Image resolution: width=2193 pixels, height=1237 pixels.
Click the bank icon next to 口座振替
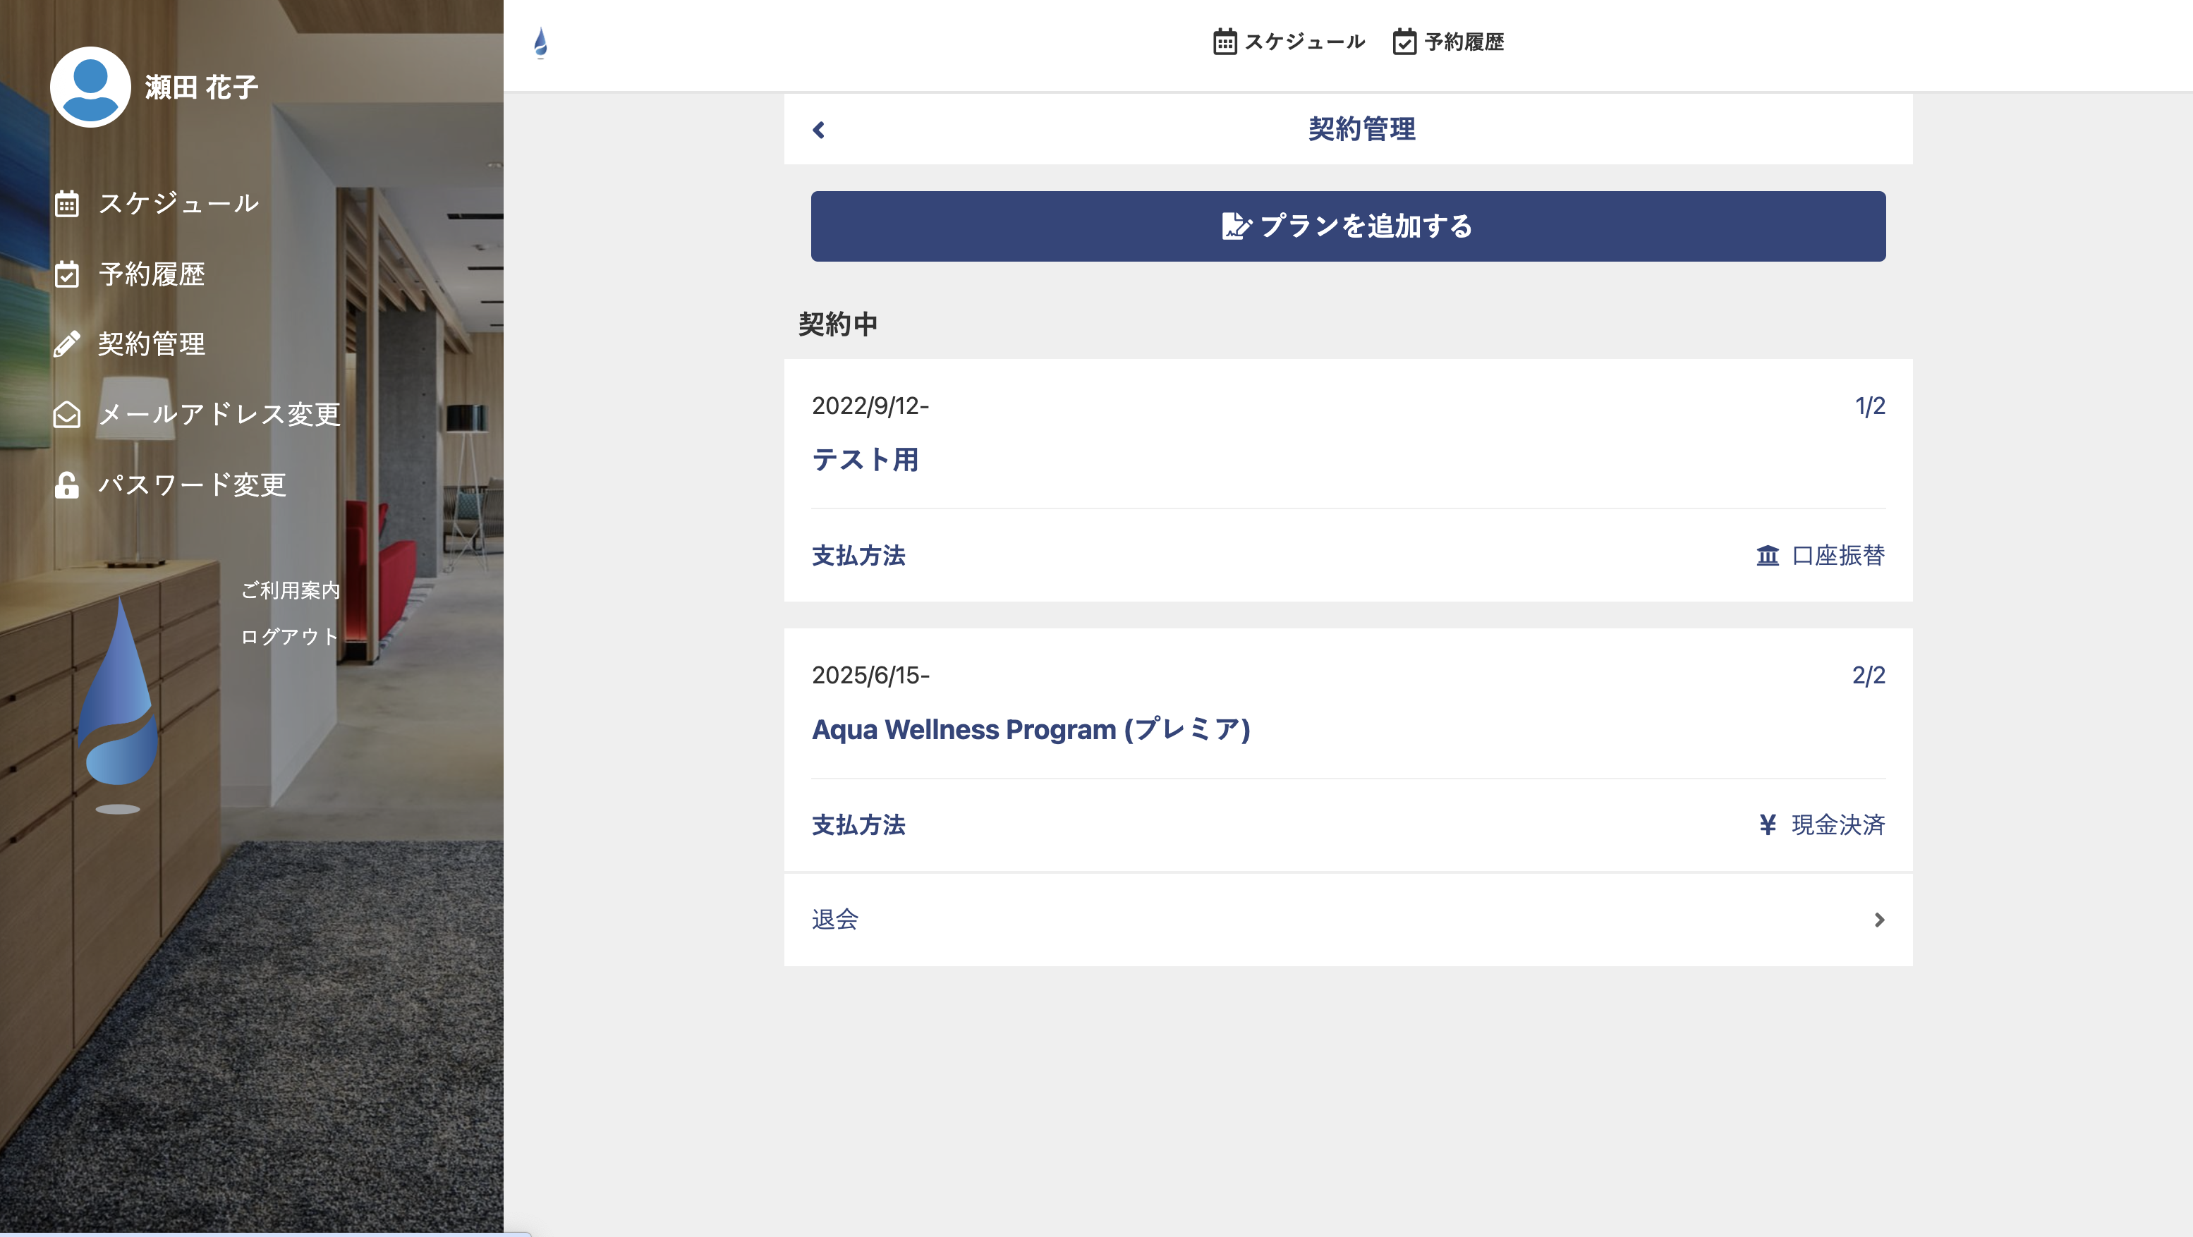point(1768,556)
